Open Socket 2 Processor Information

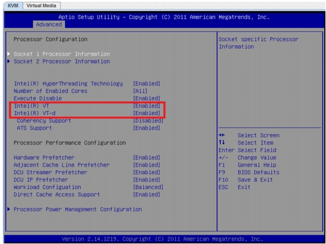click(x=62, y=62)
